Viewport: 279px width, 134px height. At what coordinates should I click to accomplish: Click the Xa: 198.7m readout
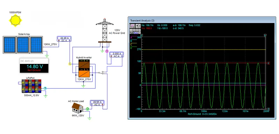(148, 25)
